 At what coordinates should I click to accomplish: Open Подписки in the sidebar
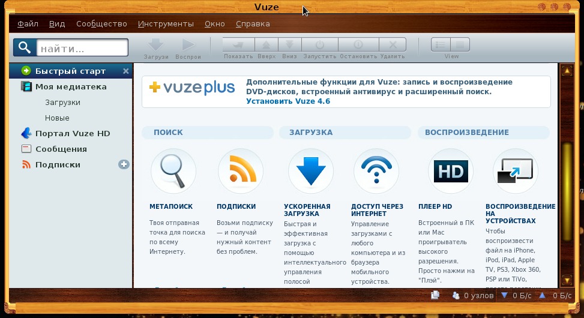pyautogui.click(x=70, y=164)
